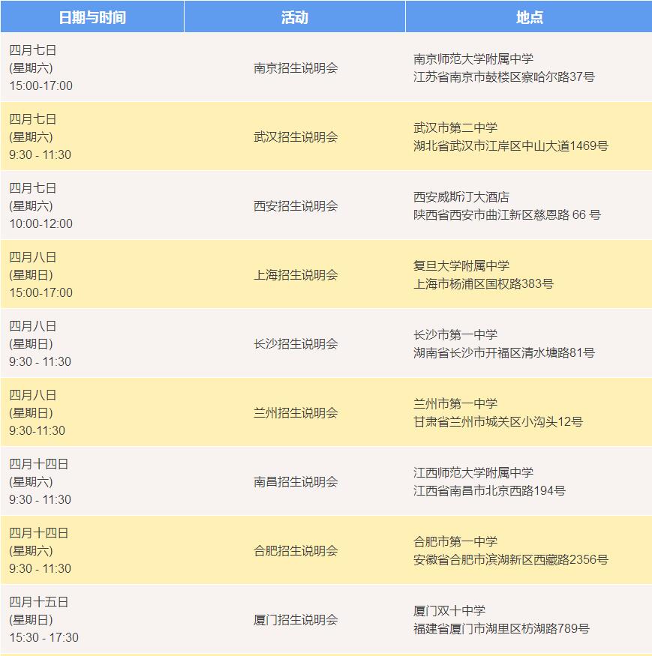652x656 pixels.
Task: Click 南京师范大学附属中学 venue name
Action: (x=473, y=59)
